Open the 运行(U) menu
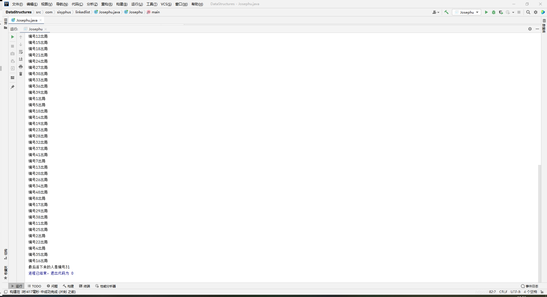Viewport: 547px width, 297px height. point(137,4)
